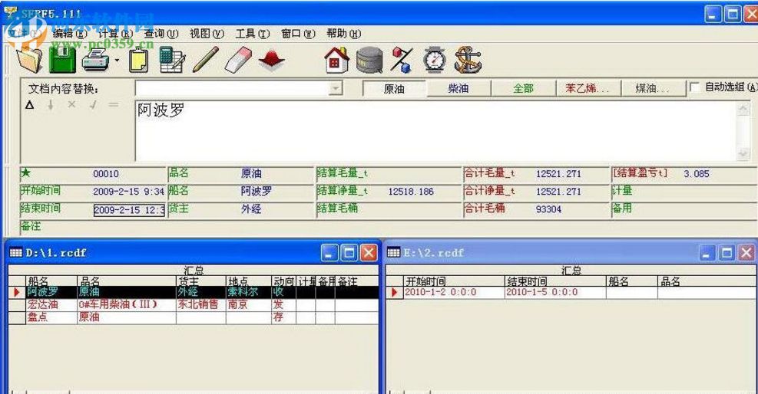Open the dropdown arrow beside the printer icon
Viewport: 758px width, 394px height.
tap(117, 61)
